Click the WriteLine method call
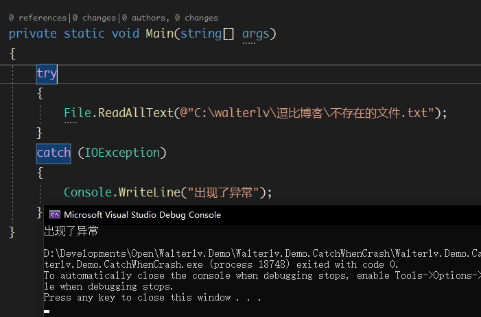This screenshot has width=481, height=317. [x=143, y=192]
